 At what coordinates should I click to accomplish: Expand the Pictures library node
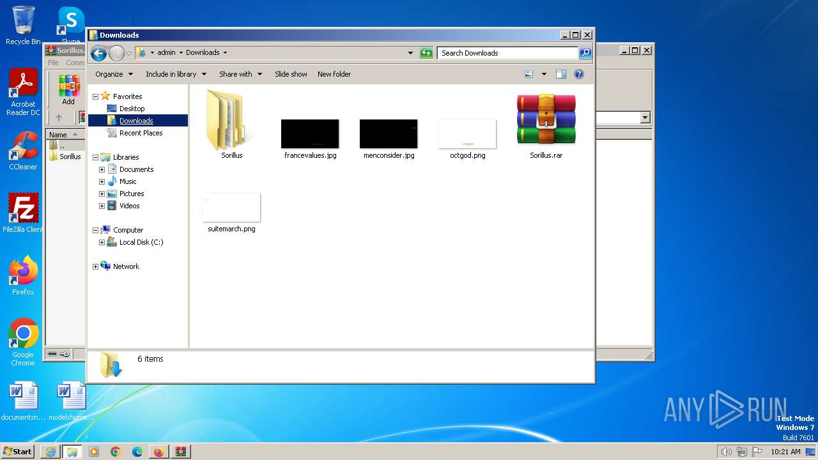point(102,194)
